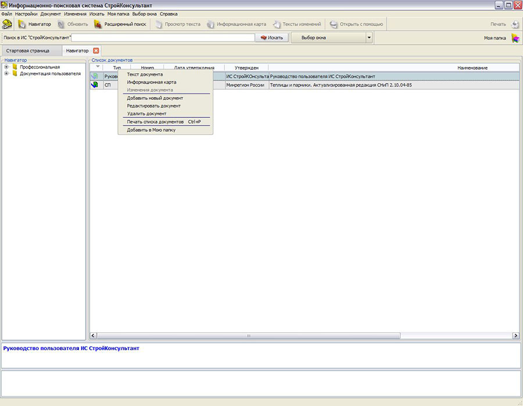523x406 pixels.
Task: Close the Навигатор tab with red X
Action: 96,51
